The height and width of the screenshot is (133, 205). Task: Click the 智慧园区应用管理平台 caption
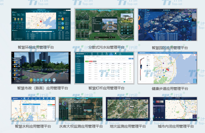pyautogui.click(x=170, y=48)
